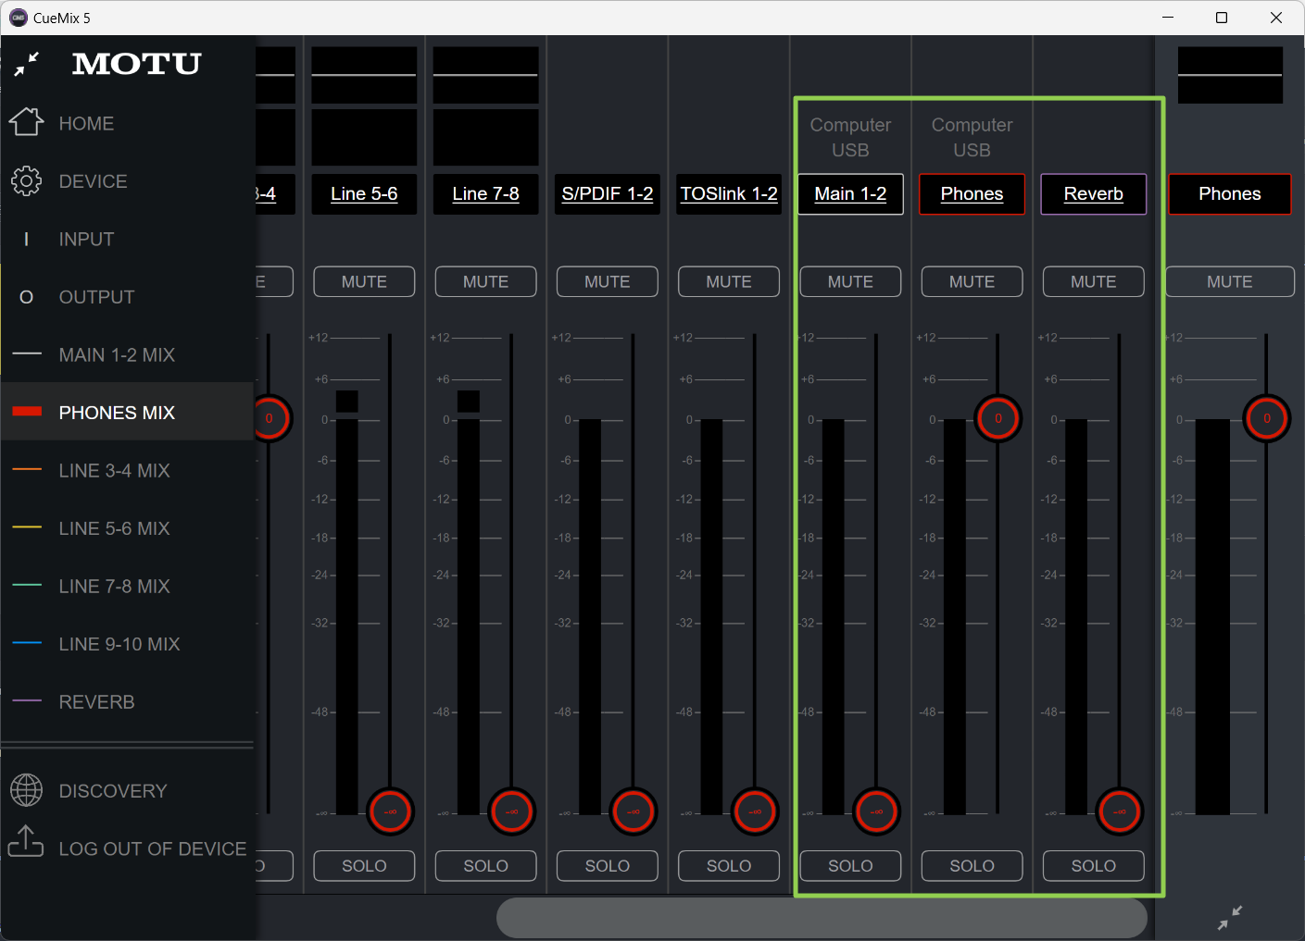Mute the Line 5-6 channel
The image size is (1305, 941).
coord(364,281)
